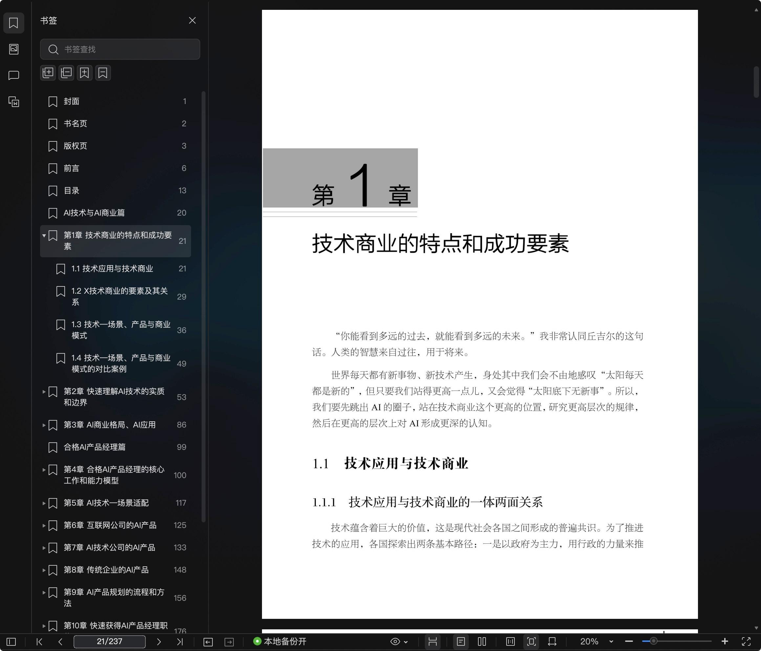Go to 封面 bookmark
The image size is (761, 651).
click(115, 101)
